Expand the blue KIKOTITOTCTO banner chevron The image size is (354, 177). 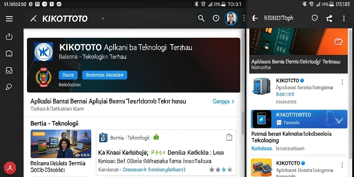(339, 121)
